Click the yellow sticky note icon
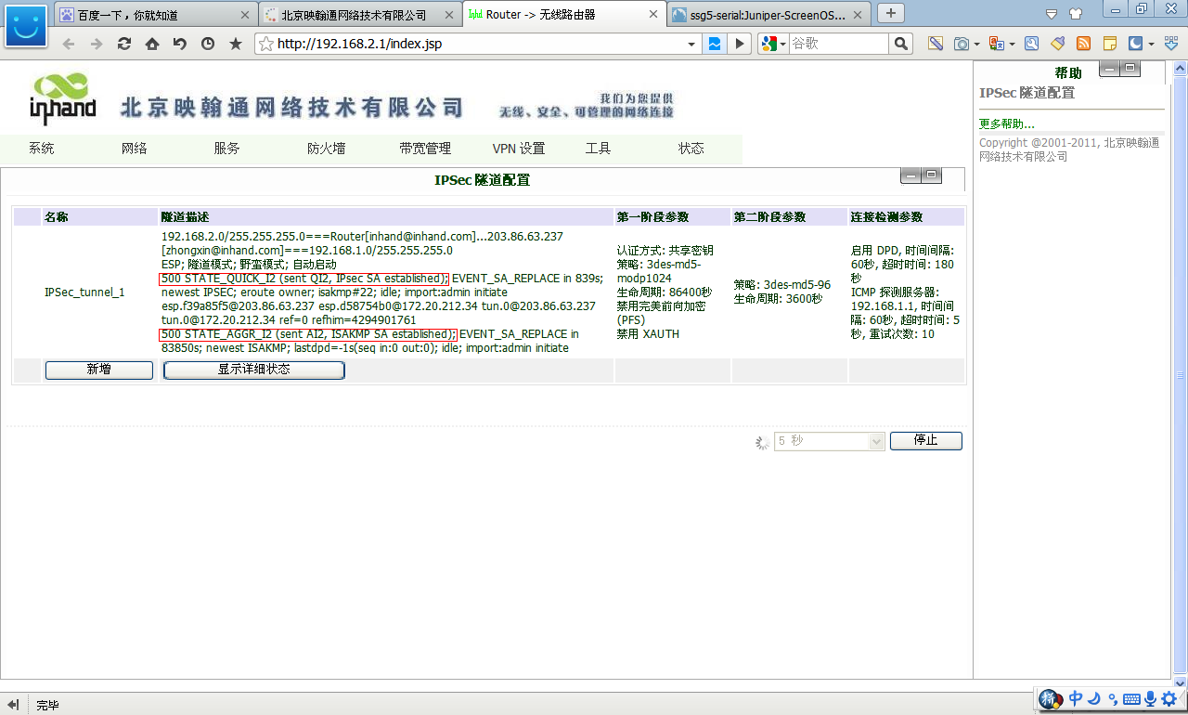The height and width of the screenshot is (715, 1188). [x=1109, y=44]
